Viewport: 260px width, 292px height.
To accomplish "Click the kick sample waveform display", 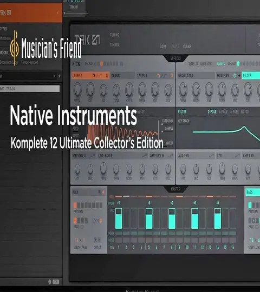I will 122,134.
